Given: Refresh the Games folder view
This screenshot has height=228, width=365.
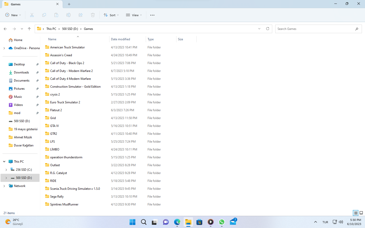Looking at the screenshot, I should (268, 29).
